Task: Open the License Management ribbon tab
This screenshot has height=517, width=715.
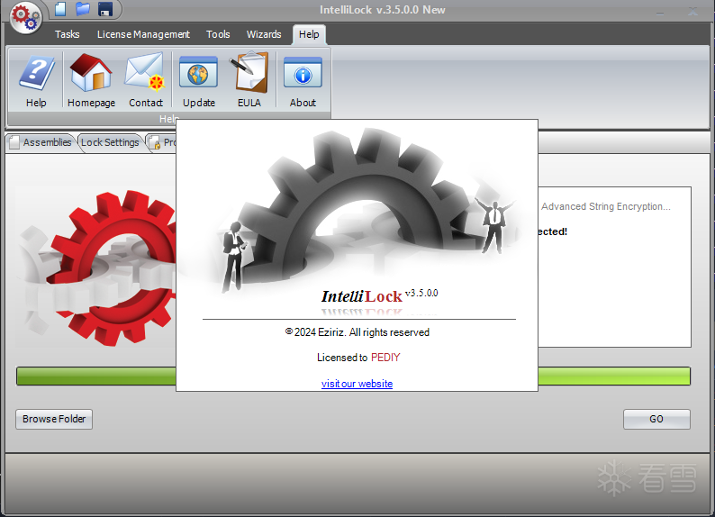Action: click(x=143, y=34)
